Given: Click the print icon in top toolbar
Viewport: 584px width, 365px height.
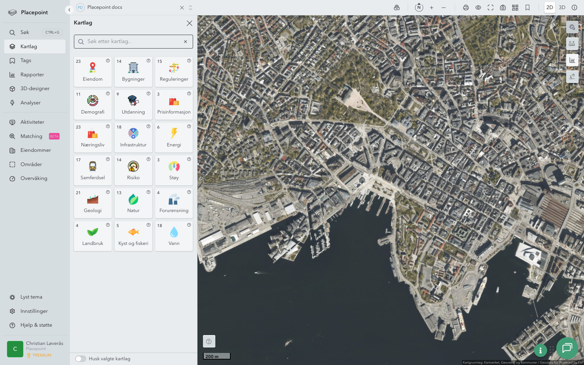Looking at the screenshot, I should point(466,8).
